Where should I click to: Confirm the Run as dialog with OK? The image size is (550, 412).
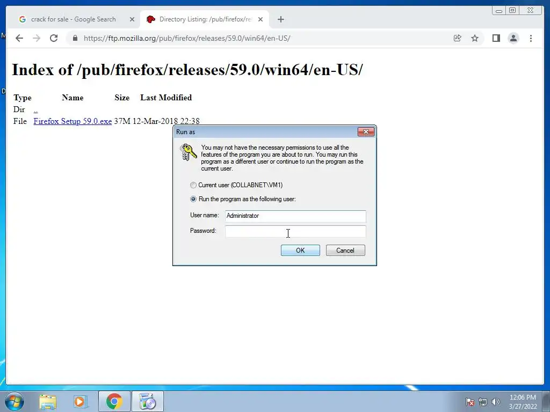pos(300,250)
